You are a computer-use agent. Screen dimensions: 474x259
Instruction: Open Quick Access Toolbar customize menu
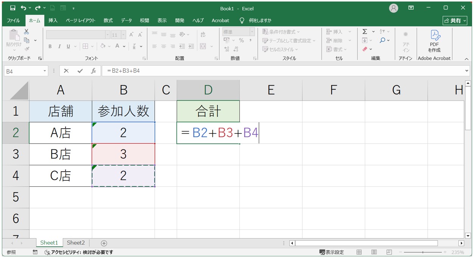[73, 8]
